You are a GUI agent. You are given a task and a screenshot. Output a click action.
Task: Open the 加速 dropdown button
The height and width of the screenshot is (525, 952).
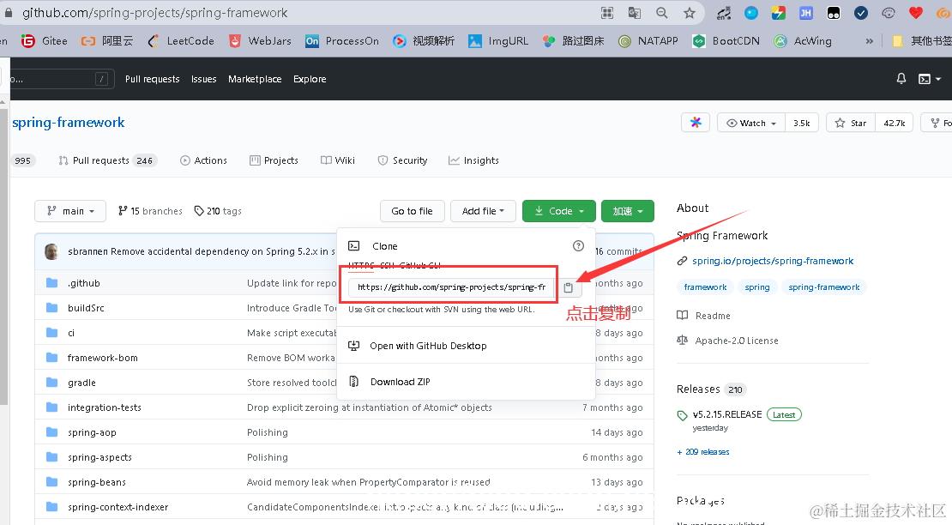click(x=627, y=211)
